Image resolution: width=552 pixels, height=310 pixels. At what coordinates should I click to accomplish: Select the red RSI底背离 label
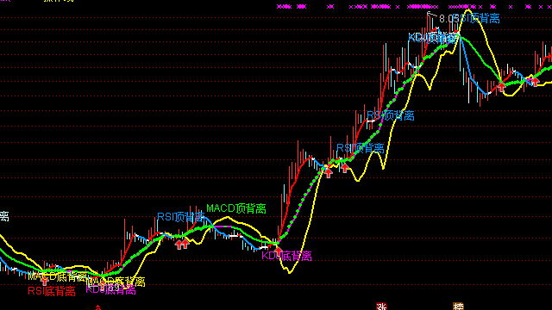click(x=52, y=291)
